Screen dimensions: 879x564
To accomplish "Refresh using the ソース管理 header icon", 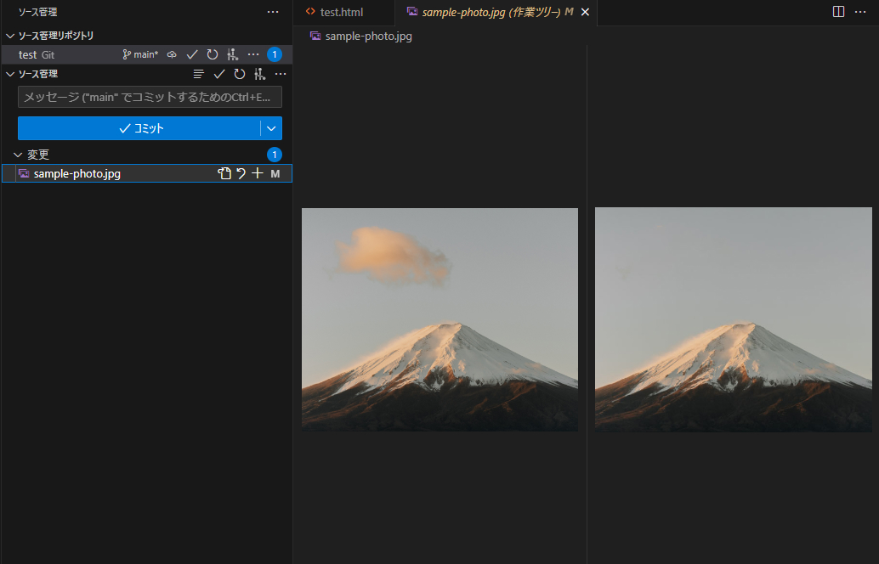I will 240,74.
